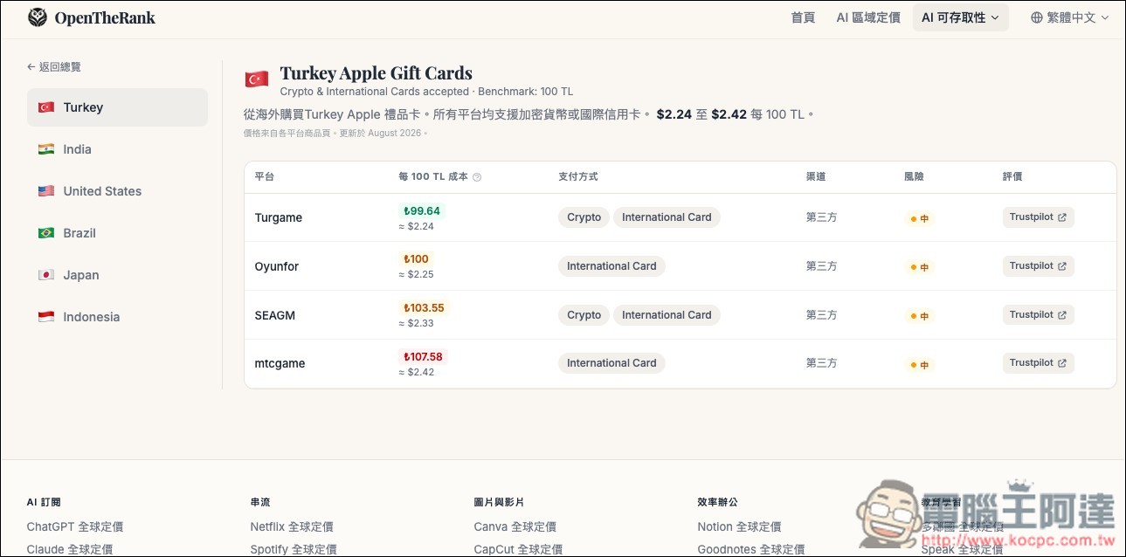Image resolution: width=1126 pixels, height=557 pixels.
Task: Select United States in the country list
Action: 117,191
